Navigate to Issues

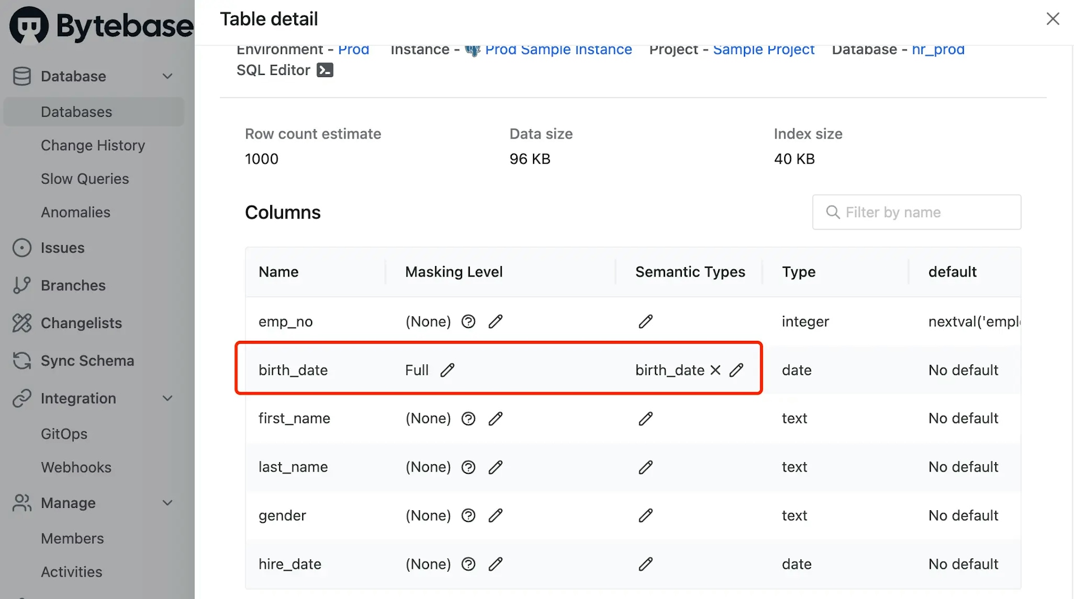tap(63, 248)
